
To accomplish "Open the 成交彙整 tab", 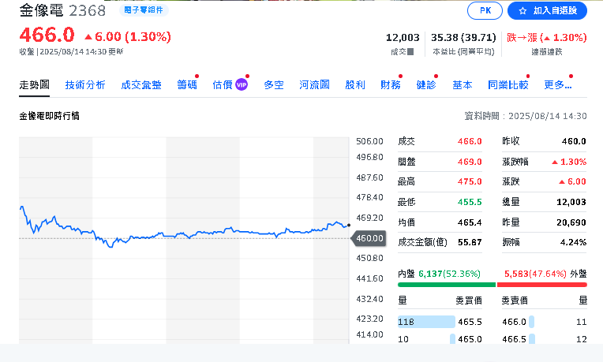I will (141, 85).
